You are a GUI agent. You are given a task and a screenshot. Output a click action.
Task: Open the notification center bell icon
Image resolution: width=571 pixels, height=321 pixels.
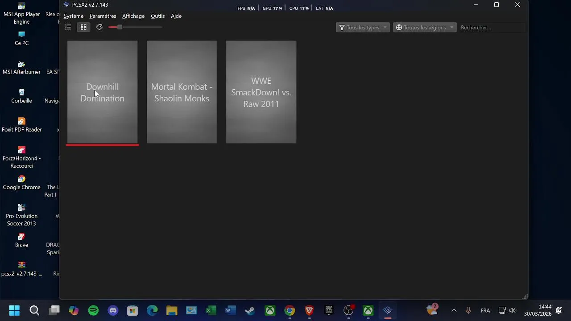coord(559,310)
